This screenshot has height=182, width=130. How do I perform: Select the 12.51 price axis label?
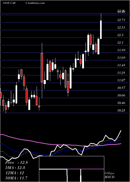click(121, 28)
